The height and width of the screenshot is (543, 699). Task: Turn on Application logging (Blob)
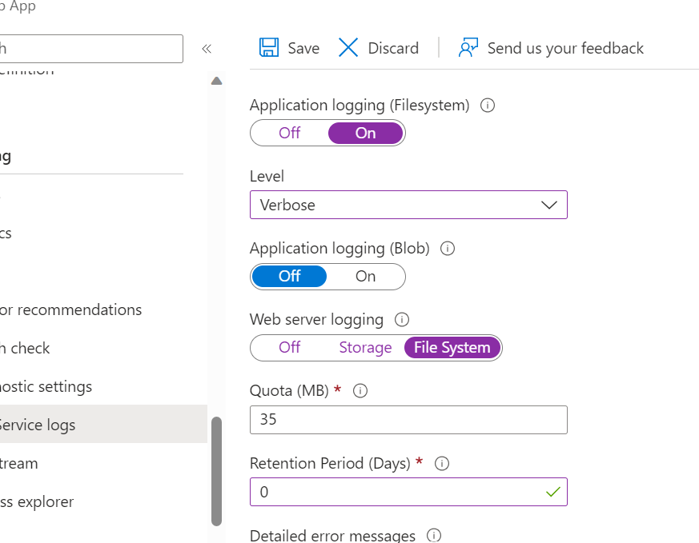(365, 276)
